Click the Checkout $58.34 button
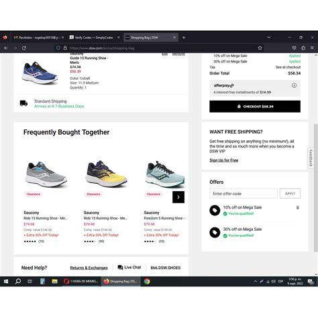The width and height of the screenshot is (318, 318). (x=255, y=107)
